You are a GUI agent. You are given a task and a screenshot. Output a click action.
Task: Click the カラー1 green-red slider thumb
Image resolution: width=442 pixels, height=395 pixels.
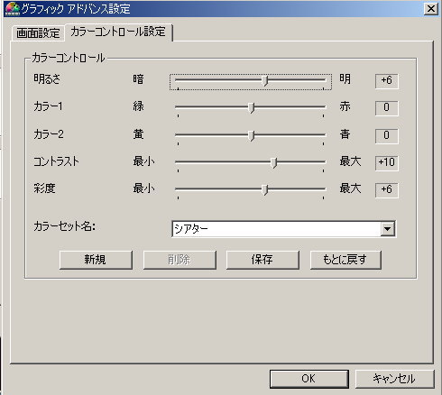(252, 108)
